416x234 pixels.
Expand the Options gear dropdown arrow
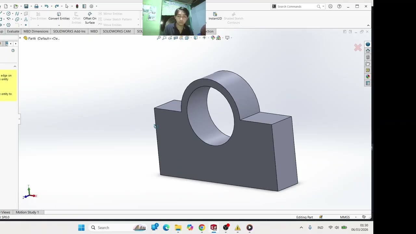coord(96,6)
